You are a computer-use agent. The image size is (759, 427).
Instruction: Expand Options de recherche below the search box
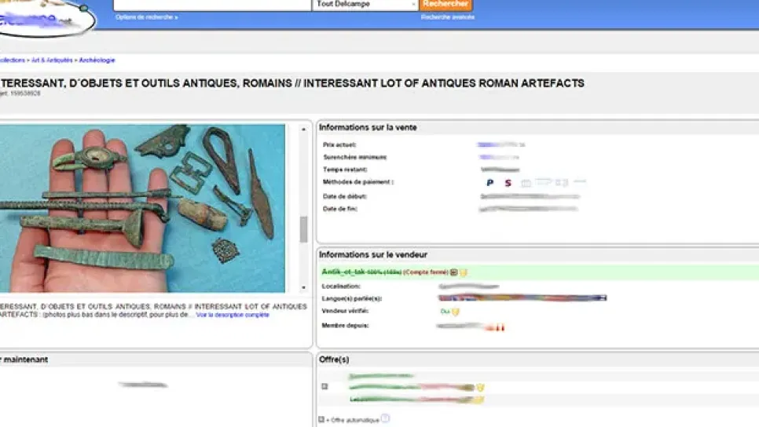click(146, 17)
